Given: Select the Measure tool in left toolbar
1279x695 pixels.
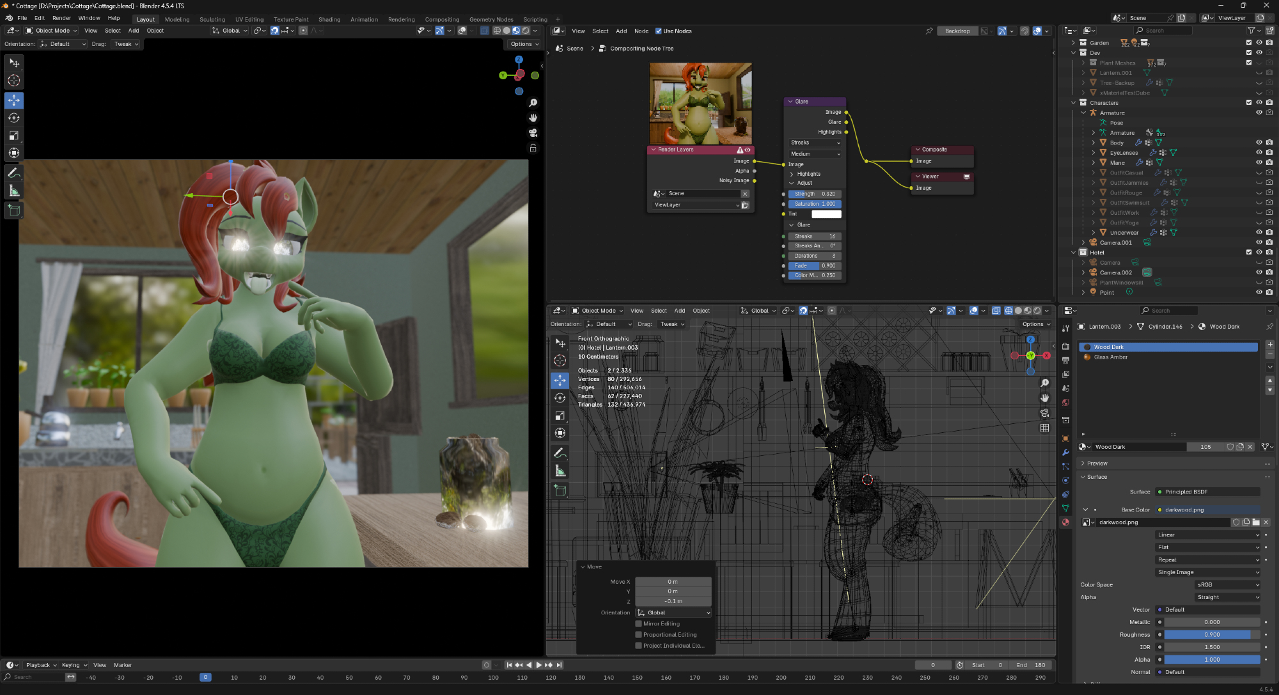Looking at the screenshot, I should click(13, 191).
